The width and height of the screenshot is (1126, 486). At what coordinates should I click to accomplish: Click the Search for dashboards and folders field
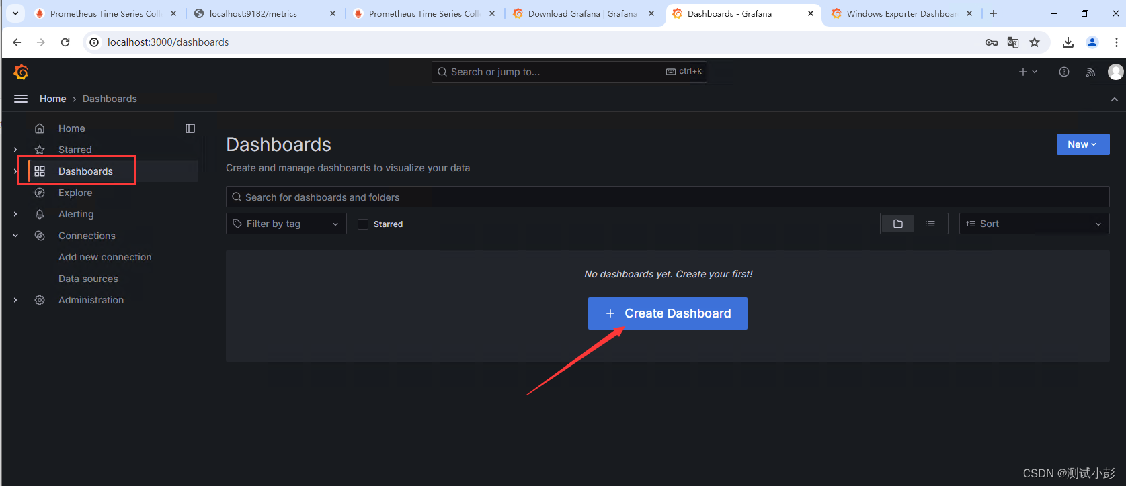pyautogui.click(x=668, y=197)
